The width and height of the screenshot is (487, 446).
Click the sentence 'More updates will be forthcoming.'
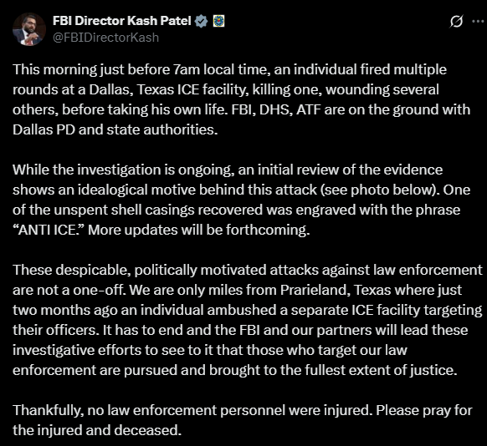(x=199, y=230)
